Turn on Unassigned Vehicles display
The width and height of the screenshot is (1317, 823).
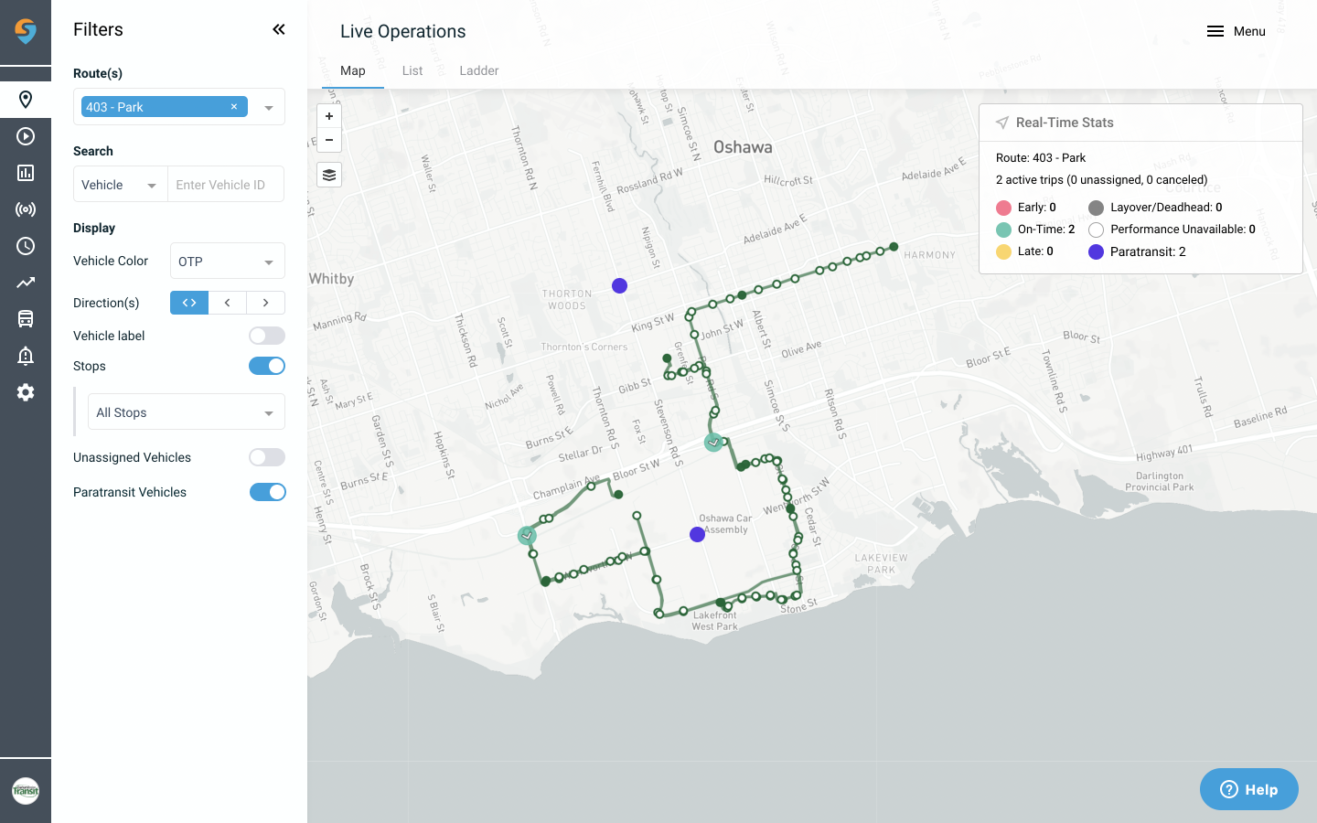coord(266,457)
